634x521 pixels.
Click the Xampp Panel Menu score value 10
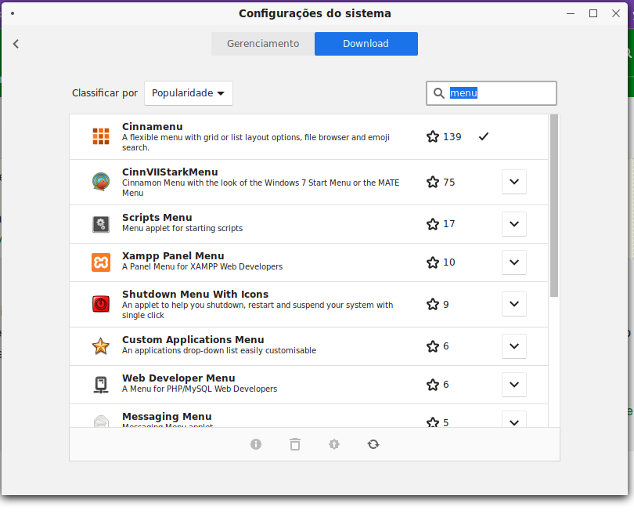[x=448, y=262]
